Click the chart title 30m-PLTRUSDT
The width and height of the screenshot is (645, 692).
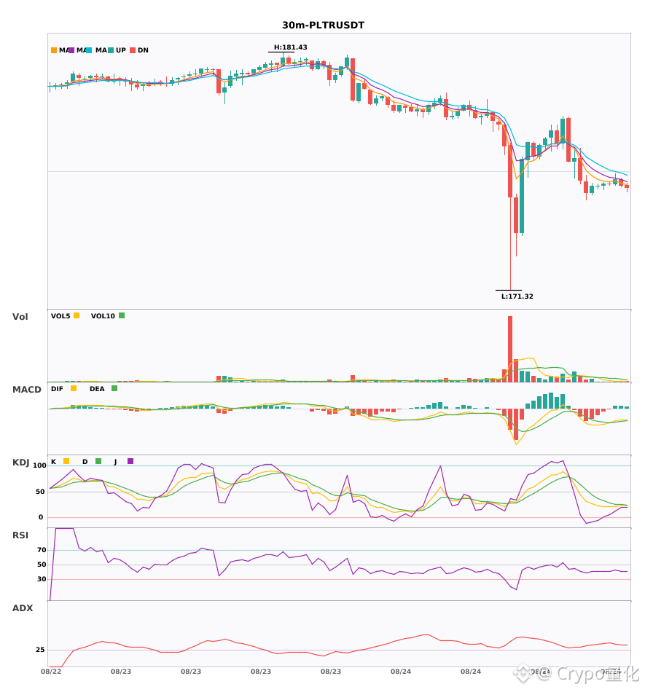pos(323,25)
